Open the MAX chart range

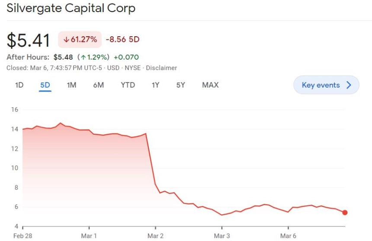coord(210,85)
